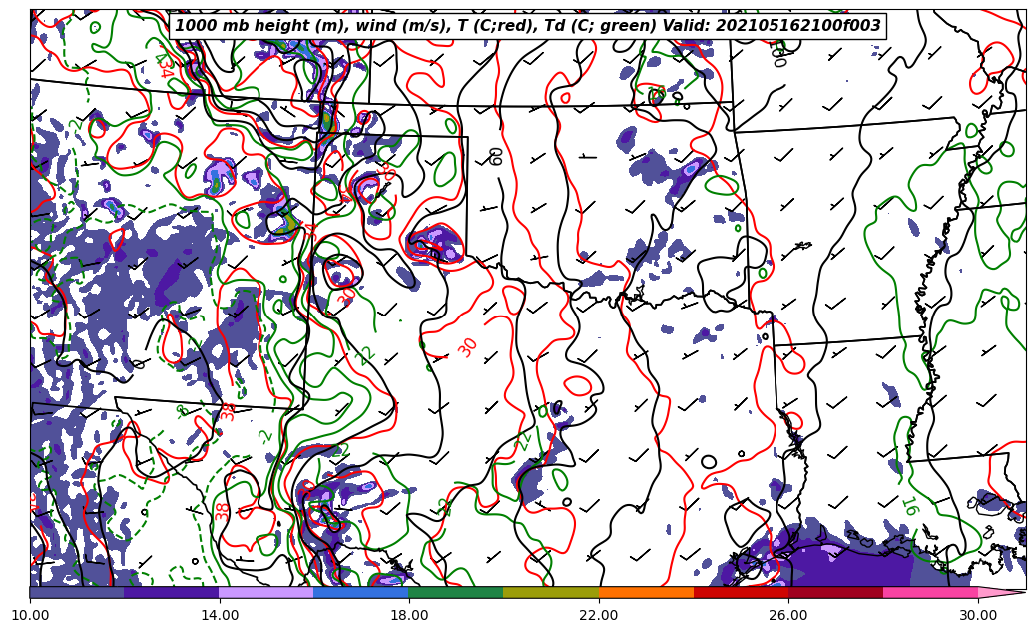Choose the bright red 24–26 colorbar segment
The image size is (1035, 632).
[741, 592]
